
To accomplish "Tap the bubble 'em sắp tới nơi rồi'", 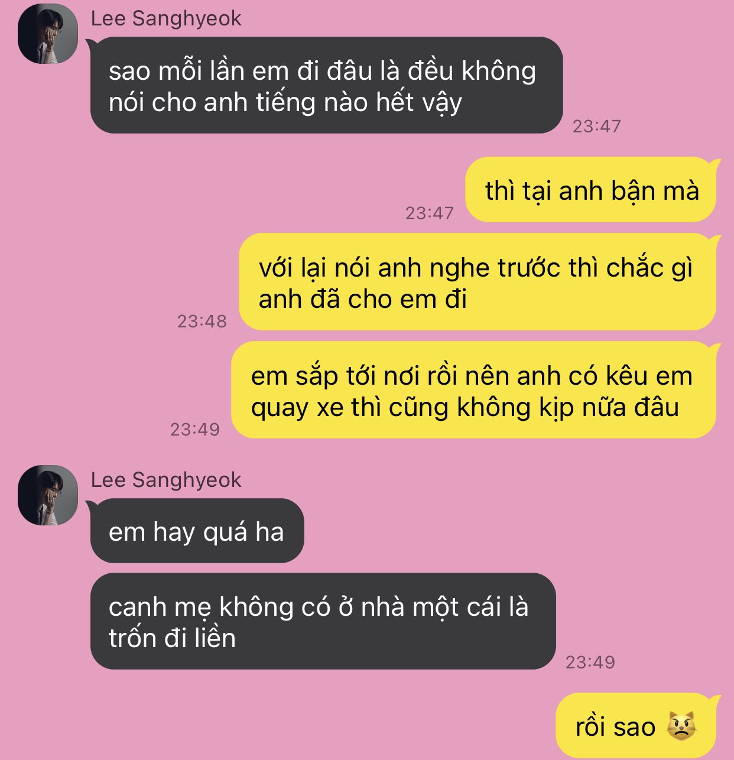I will click(473, 390).
